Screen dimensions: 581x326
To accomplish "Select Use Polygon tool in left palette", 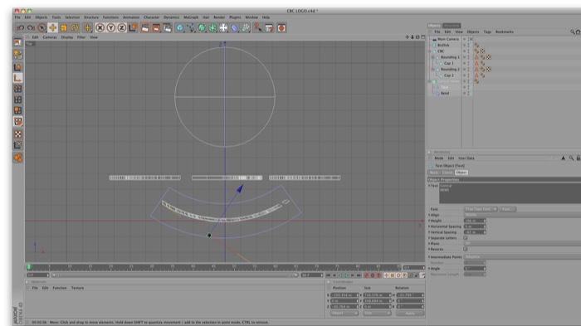I will point(17,110).
